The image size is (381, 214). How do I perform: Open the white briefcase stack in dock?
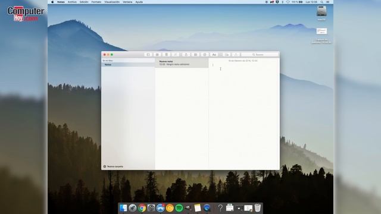[230, 208]
